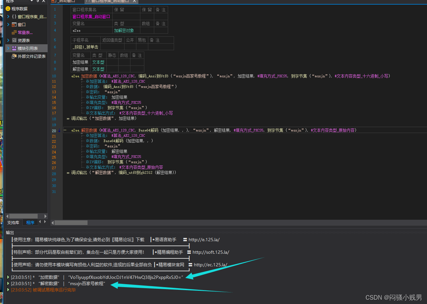Switch to the 程序 bottom tab

[x=30, y=222]
